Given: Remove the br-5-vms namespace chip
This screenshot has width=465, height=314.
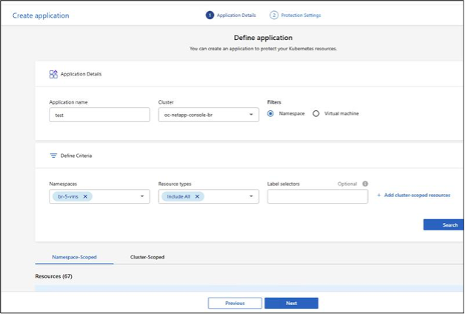Looking at the screenshot, I should coord(85,196).
